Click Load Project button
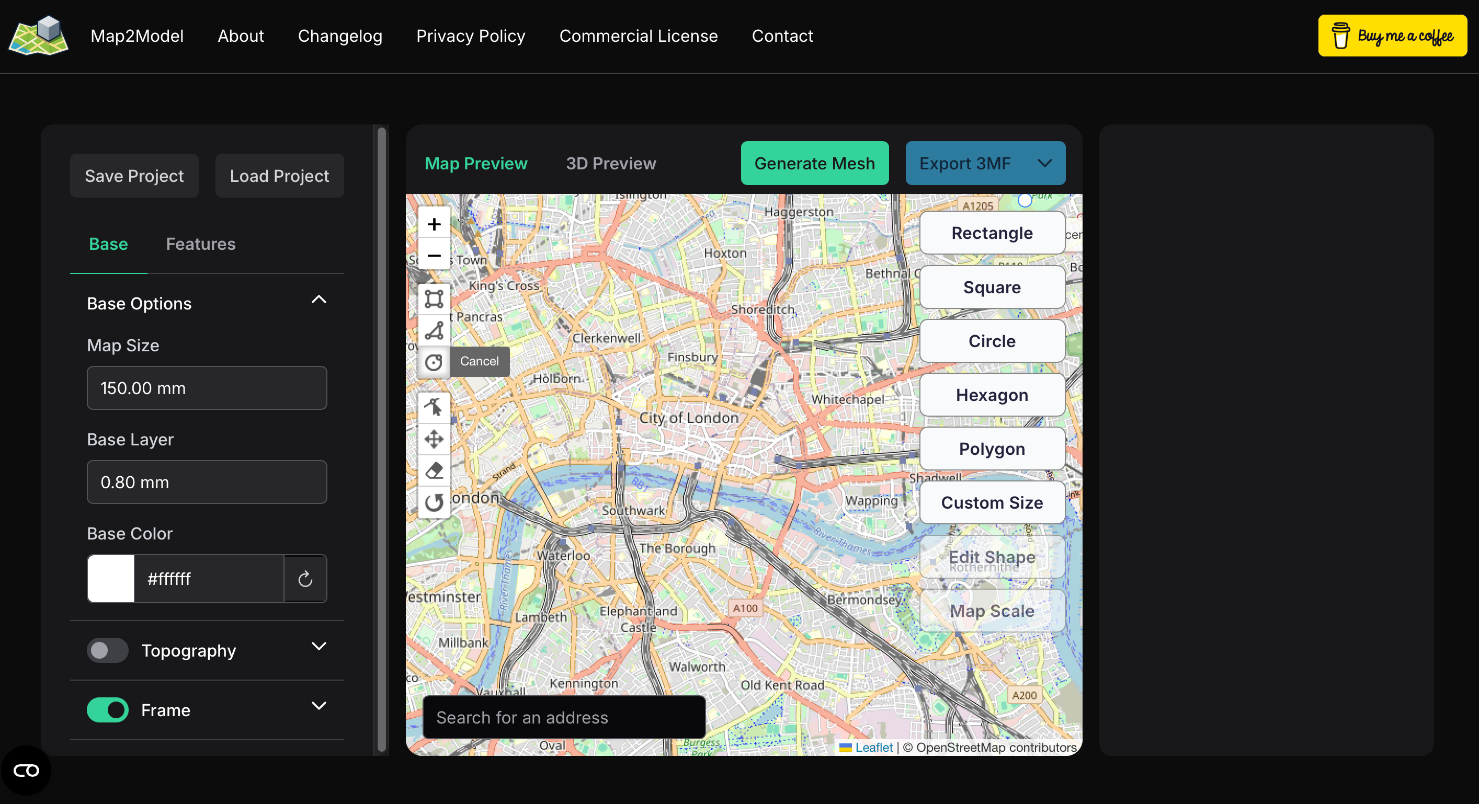The image size is (1479, 804). 280,176
